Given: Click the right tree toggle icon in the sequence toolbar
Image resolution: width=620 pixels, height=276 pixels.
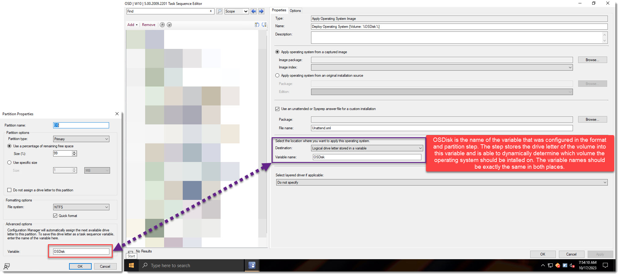Looking at the screenshot, I should pyautogui.click(x=264, y=25).
